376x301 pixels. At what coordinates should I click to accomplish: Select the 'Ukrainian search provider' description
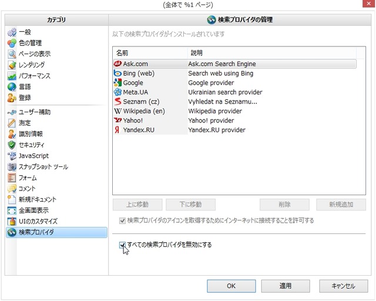click(225, 92)
